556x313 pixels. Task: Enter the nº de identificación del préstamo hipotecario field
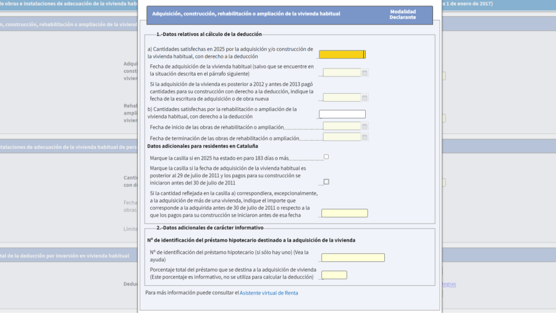(x=353, y=257)
